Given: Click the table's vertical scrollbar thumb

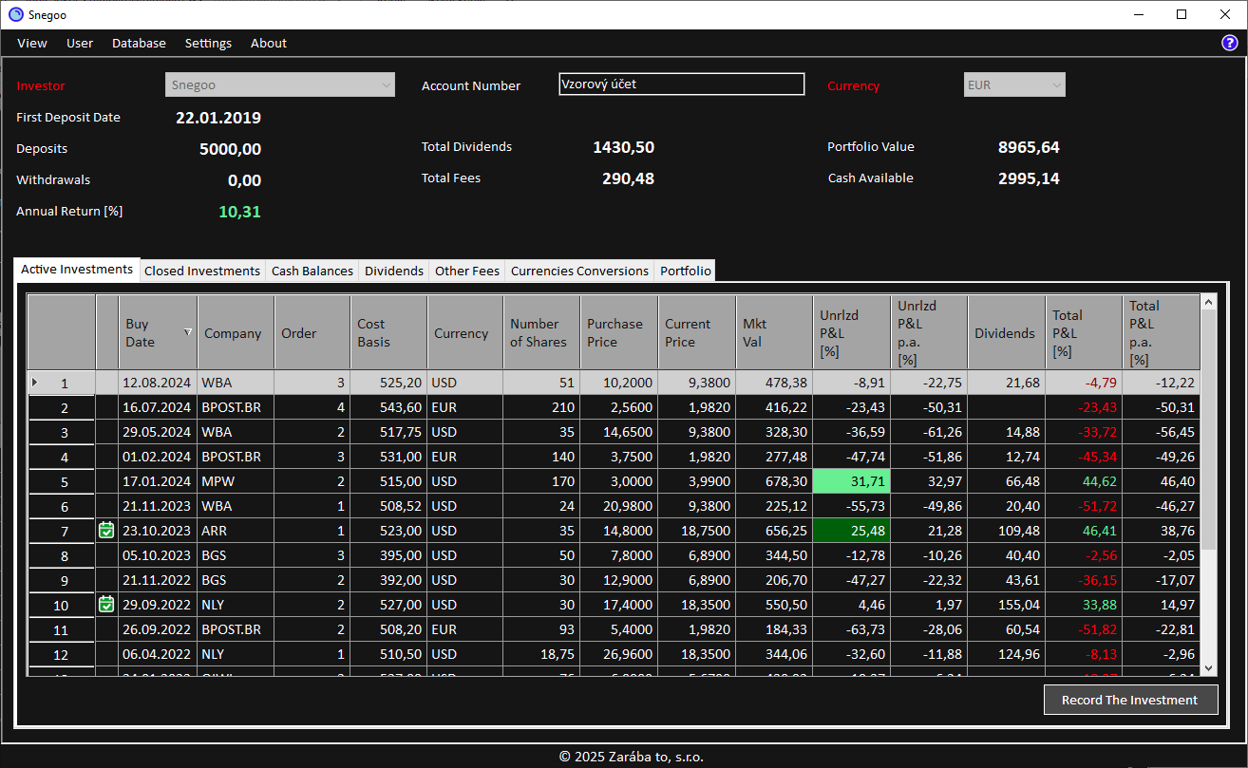Looking at the screenshot, I should 1208,430.
